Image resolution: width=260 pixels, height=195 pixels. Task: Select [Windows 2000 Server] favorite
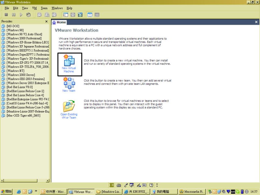coord(21,75)
